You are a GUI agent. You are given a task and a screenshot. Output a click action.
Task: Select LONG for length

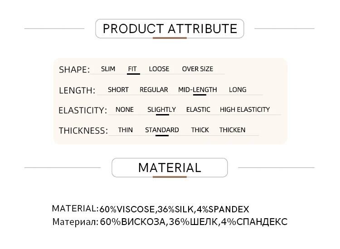(238, 90)
